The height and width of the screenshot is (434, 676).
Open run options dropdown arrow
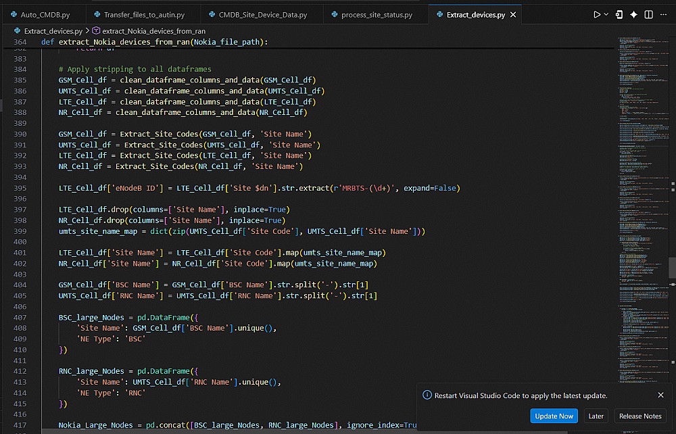pyautogui.click(x=606, y=15)
